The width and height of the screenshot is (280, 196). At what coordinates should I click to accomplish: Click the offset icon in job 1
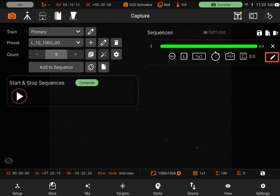tap(243, 56)
